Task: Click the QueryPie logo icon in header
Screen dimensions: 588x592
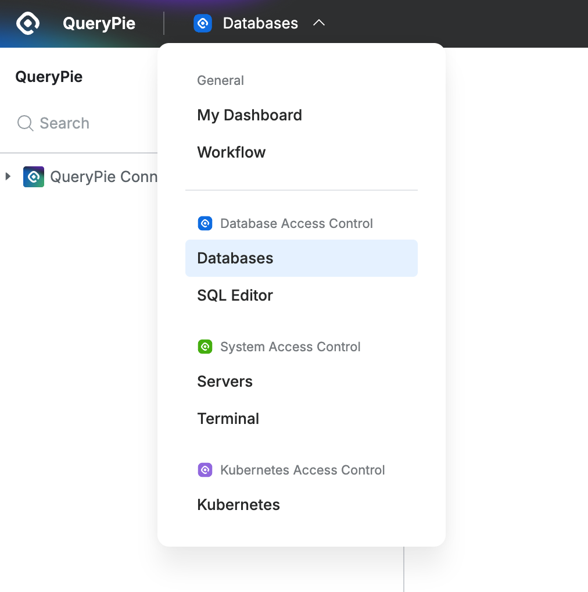Action: coord(27,24)
